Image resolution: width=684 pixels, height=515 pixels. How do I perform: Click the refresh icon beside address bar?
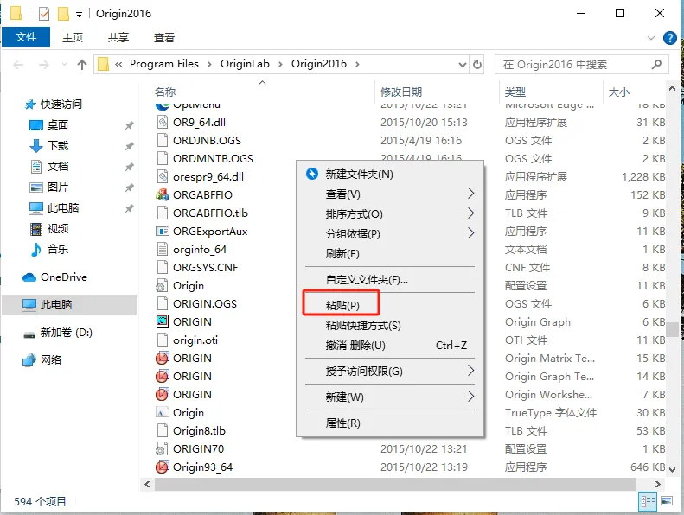click(x=477, y=65)
